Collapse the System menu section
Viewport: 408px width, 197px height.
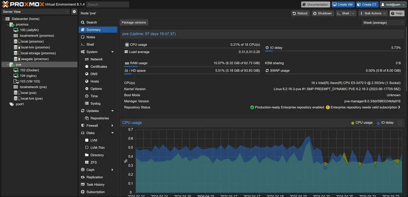112,52
